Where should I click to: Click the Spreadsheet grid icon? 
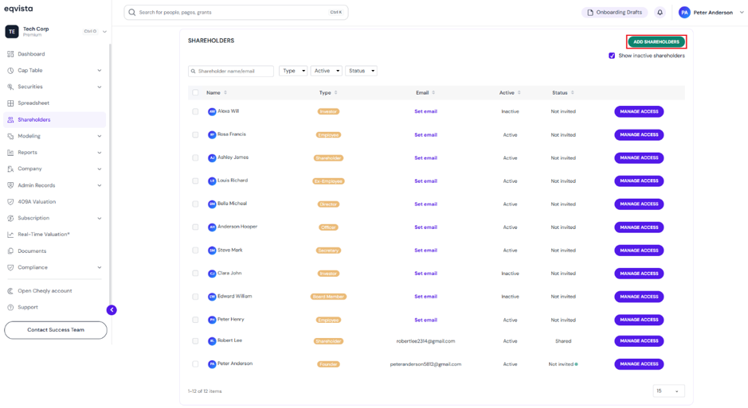click(10, 103)
